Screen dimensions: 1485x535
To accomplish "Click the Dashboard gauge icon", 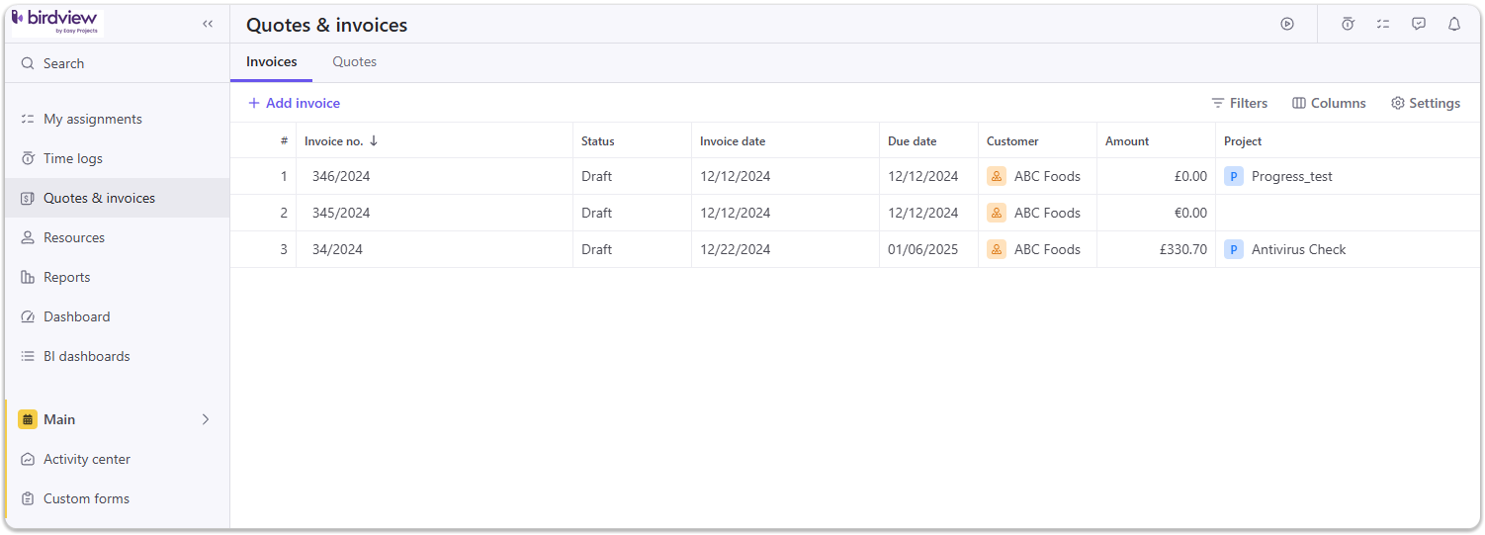I will click(x=28, y=316).
